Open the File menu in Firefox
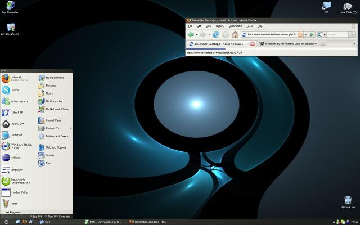Viewport: 360px width, 225px height. click(190, 26)
